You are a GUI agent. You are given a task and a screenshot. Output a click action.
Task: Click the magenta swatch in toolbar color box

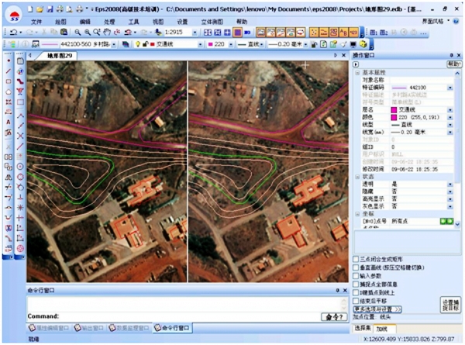211,44
